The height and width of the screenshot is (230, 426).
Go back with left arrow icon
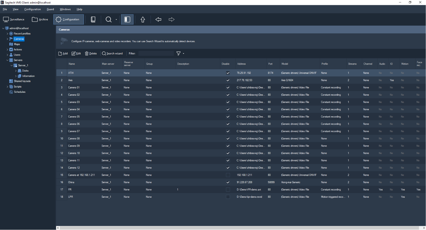pos(158,19)
